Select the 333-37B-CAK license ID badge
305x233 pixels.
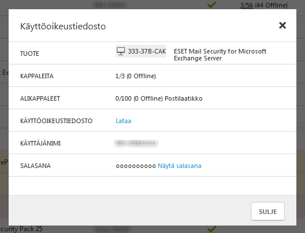click(141, 51)
